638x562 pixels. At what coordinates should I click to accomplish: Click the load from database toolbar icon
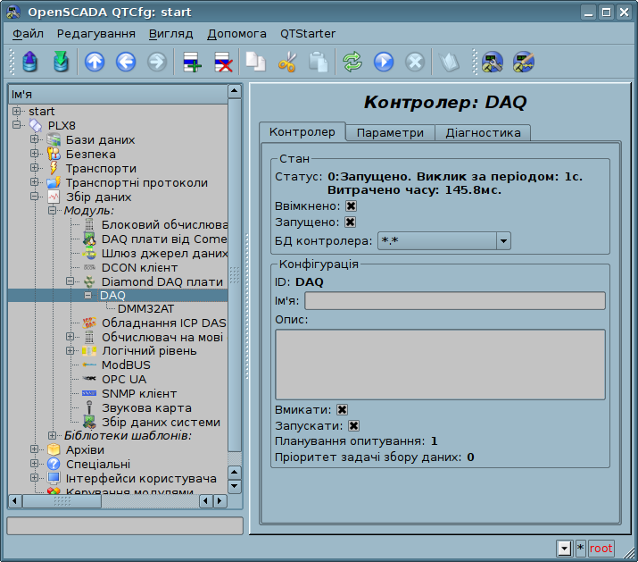click(31, 62)
